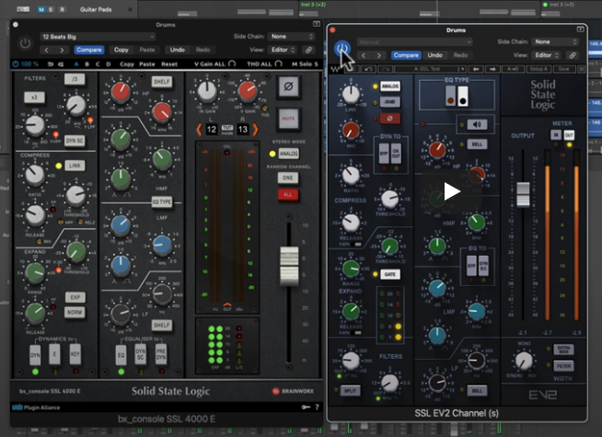Click the Compare button in bx_console
Viewport: 602px width, 437px height.
pos(88,50)
